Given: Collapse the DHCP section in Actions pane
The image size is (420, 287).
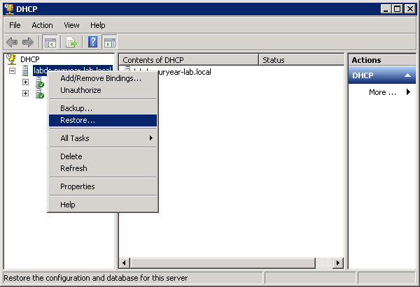Looking at the screenshot, I should point(407,75).
